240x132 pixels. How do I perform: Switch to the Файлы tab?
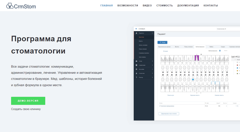coord(211,46)
